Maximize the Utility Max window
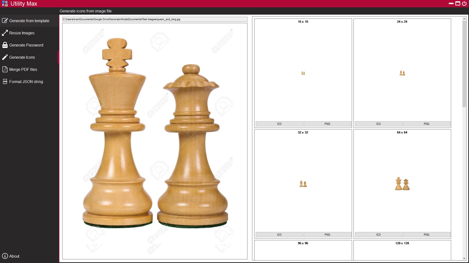 pyautogui.click(x=458, y=3)
